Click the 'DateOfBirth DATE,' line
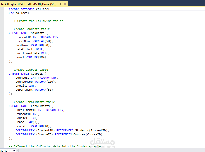Screen dimensions: 205x152 point(30,50)
